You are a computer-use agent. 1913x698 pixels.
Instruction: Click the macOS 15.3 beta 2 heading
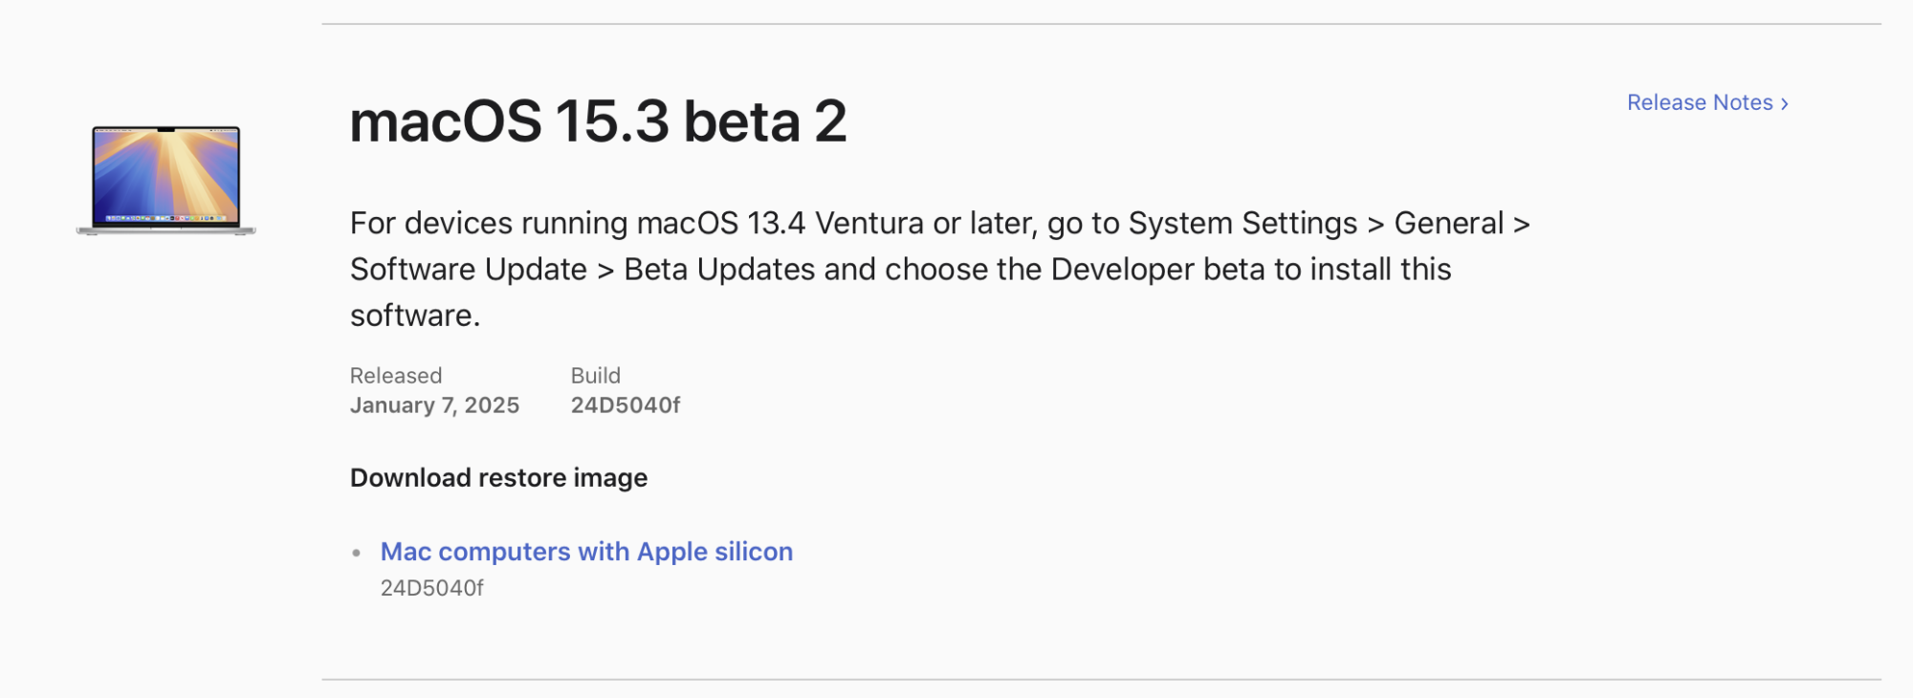point(598,121)
